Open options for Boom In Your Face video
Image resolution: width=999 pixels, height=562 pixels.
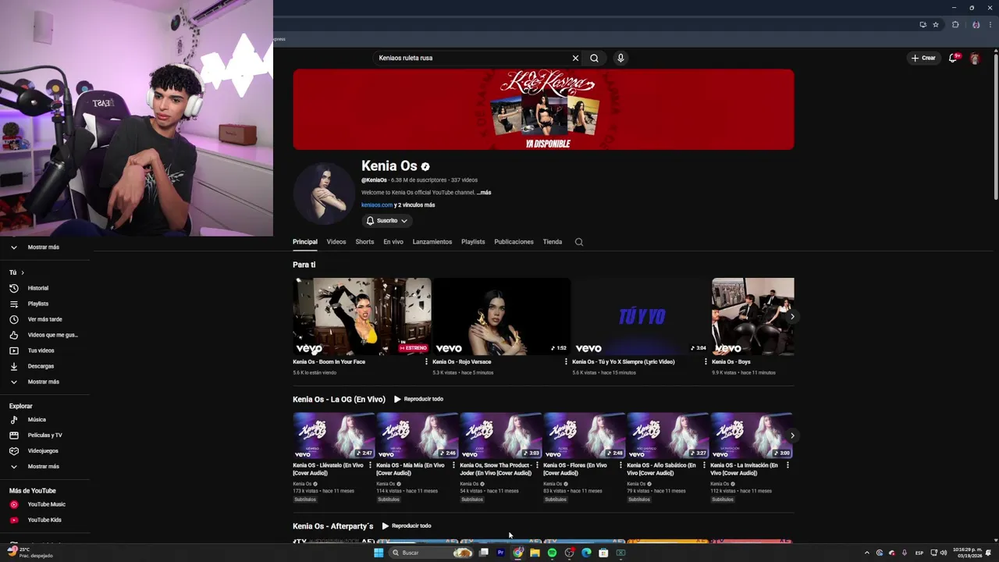pos(426,362)
